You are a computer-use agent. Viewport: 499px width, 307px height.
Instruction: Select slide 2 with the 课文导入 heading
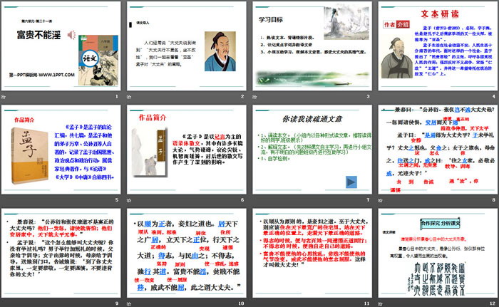pos(187,46)
